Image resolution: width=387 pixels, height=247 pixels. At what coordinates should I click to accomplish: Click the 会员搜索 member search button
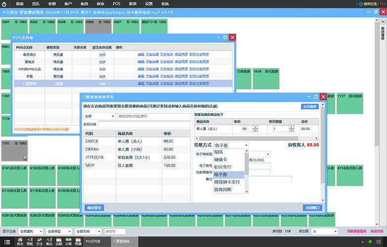(309, 106)
